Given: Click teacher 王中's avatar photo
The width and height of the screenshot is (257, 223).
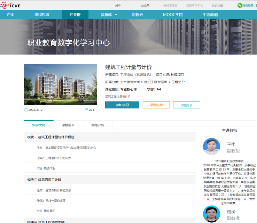Looking at the screenshot, I should (x=211, y=147).
